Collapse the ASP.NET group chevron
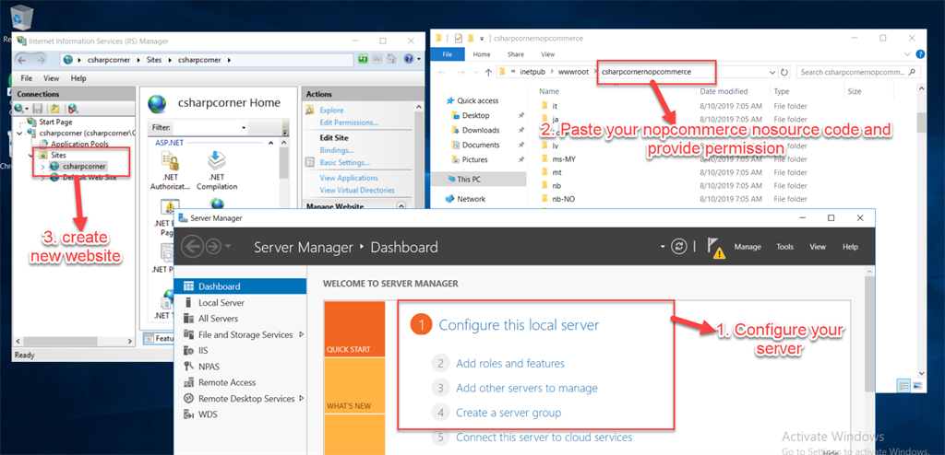 pos(270,144)
